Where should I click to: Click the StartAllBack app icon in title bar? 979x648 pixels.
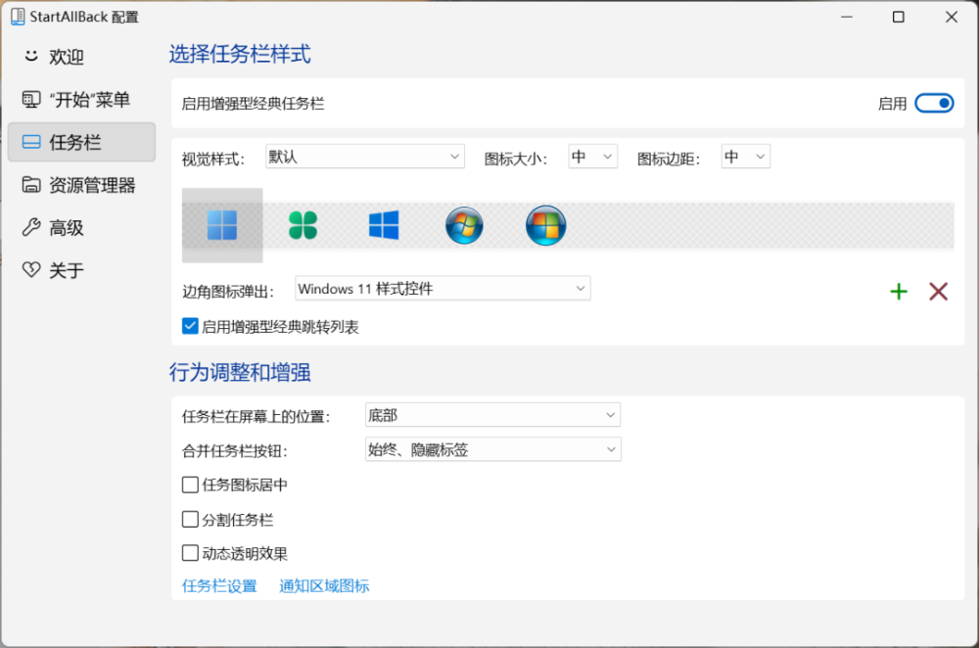point(18,17)
